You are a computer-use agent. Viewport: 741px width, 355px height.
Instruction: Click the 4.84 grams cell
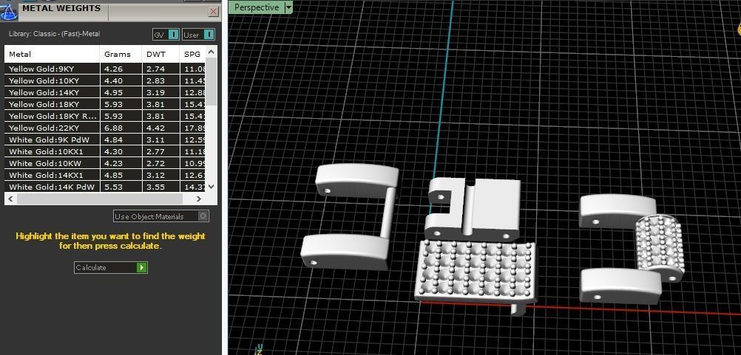(121, 139)
